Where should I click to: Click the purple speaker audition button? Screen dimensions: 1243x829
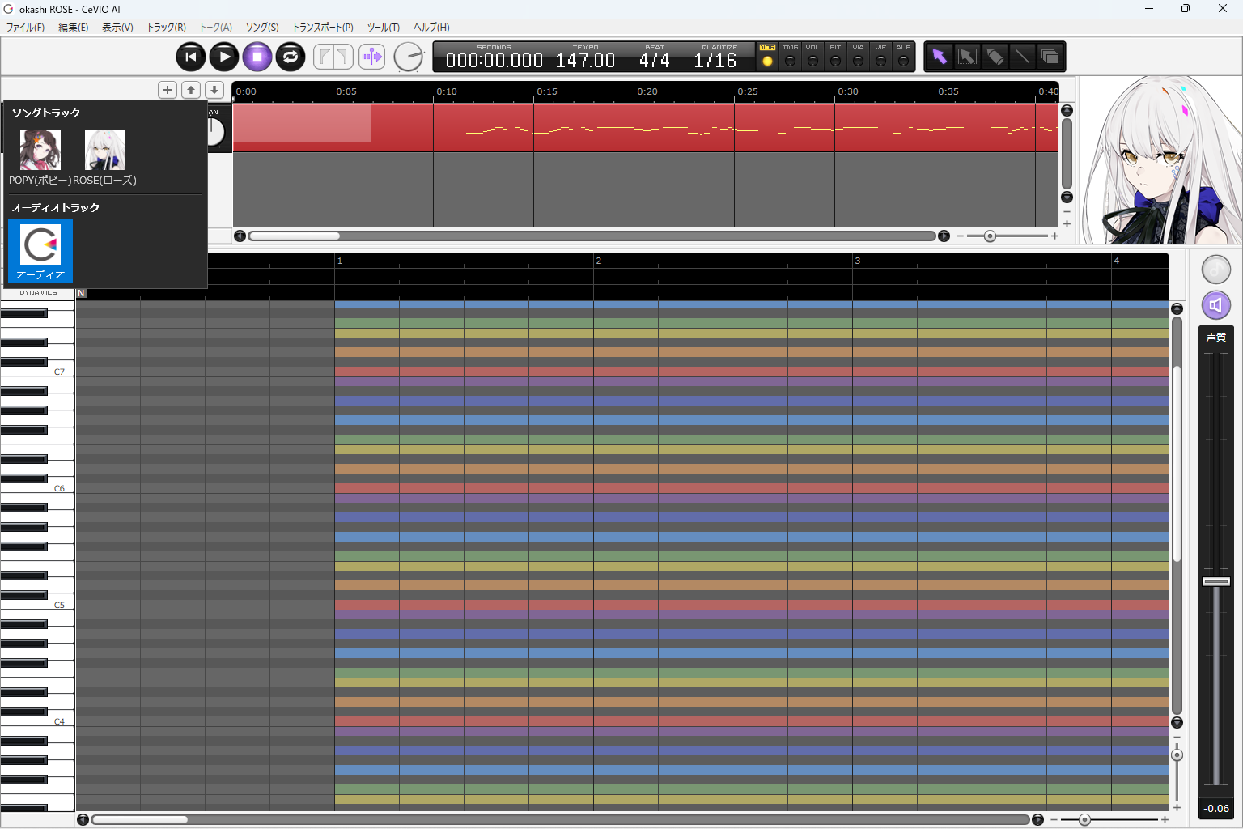coord(1215,305)
